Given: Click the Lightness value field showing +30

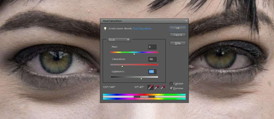Looking at the screenshot, I should pyautogui.click(x=152, y=72).
